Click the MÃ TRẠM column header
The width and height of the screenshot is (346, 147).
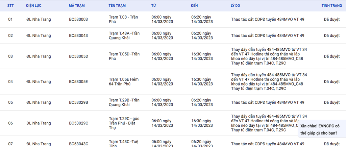(76, 6)
